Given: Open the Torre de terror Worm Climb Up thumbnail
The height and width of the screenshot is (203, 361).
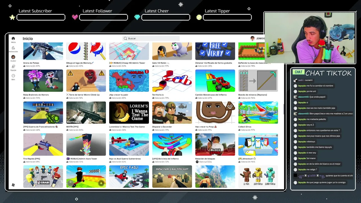Looking at the screenshot, I should (86, 81).
